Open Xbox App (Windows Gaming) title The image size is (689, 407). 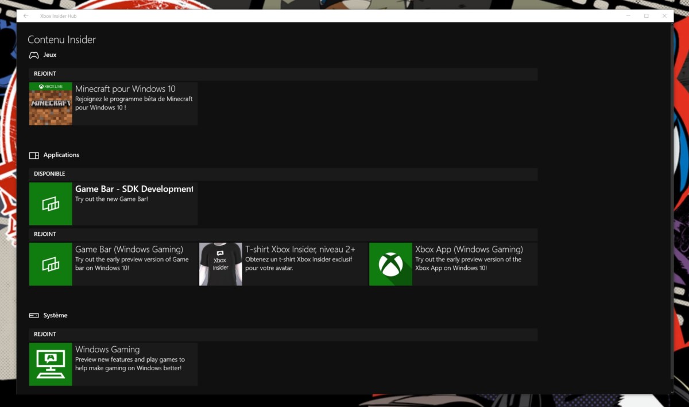coord(469,249)
